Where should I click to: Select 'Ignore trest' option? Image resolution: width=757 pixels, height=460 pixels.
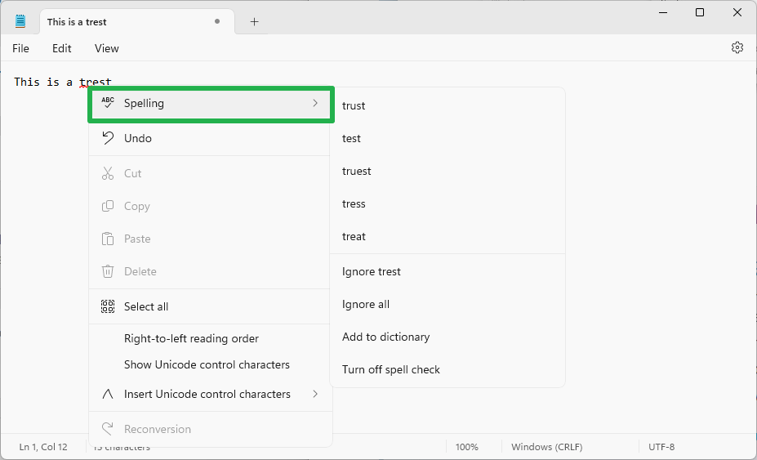[x=447, y=271]
